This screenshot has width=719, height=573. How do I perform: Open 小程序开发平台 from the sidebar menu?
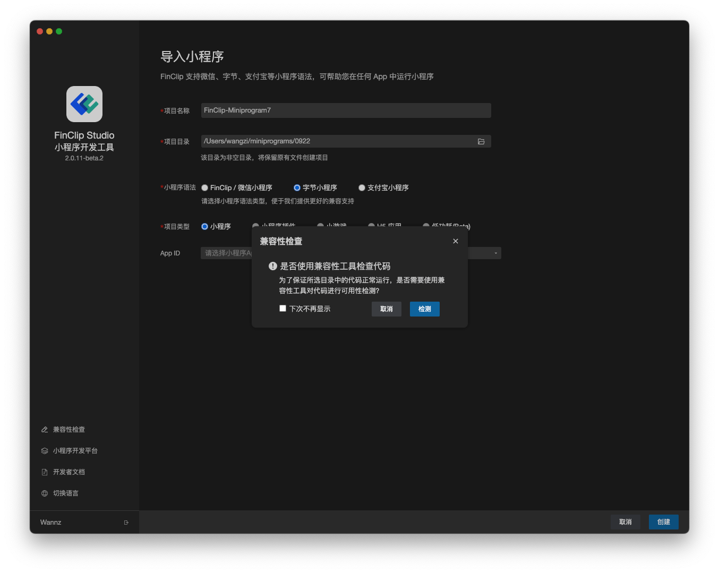pyautogui.click(x=74, y=450)
